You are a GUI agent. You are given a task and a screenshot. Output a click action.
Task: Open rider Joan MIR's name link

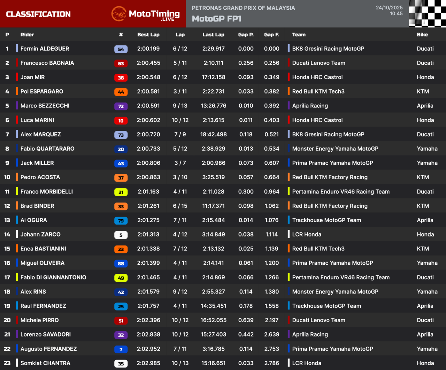pos(32,77)
